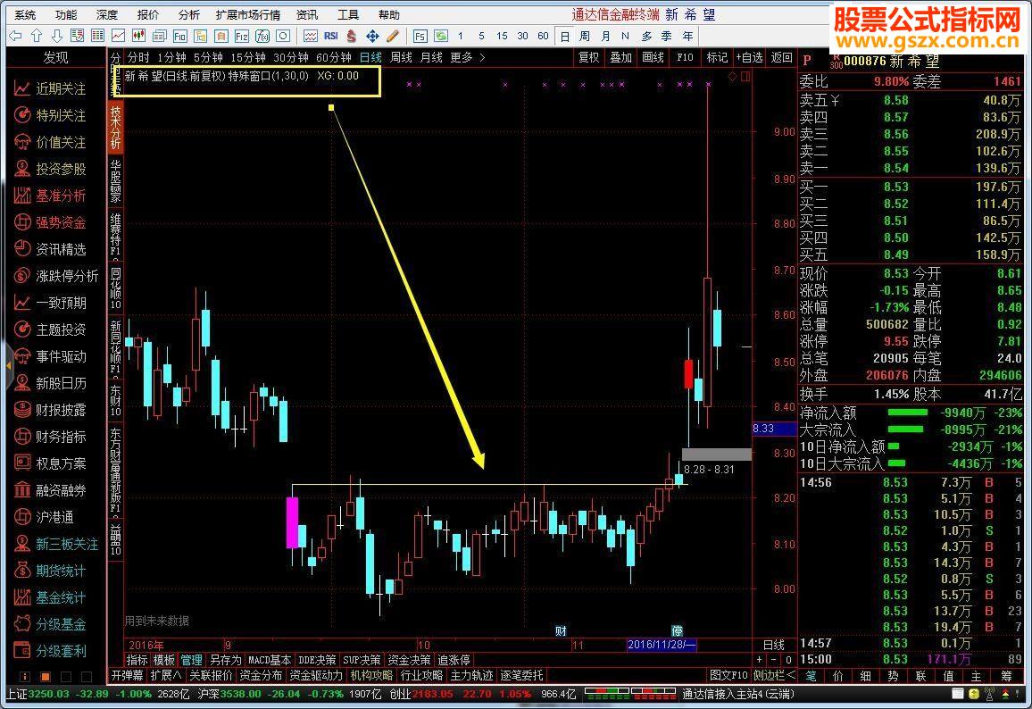Switch chart to 季 period toggle

[x=667, y=37]
